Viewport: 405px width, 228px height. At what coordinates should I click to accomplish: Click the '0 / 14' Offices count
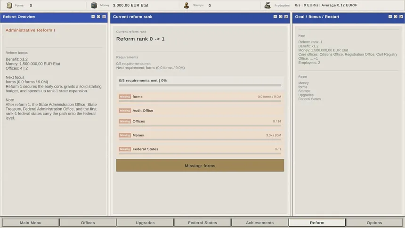(277, 121)
